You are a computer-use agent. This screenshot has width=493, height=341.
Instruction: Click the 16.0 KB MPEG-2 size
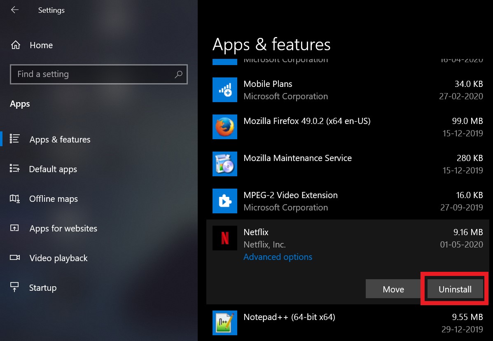pos(470,195)
